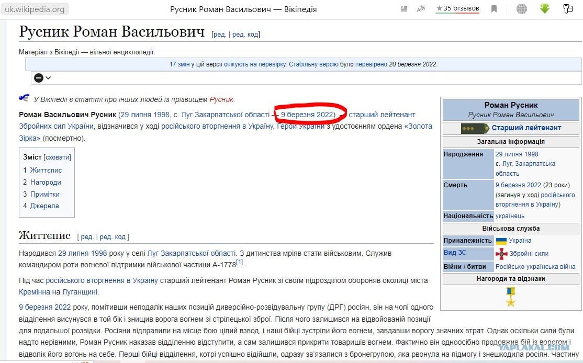Open the '17 змін' pending changes link
Image resolution: width=583 pixels, height=363 pixels.
coord(180,64)
